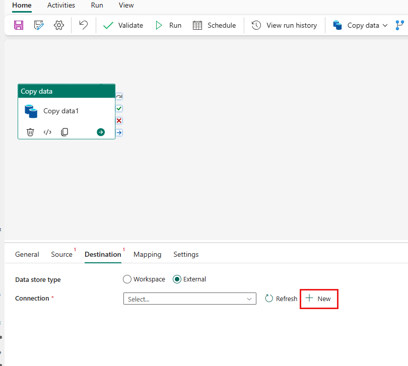
Task: Open View run history
Action: (x=284, y=25)
